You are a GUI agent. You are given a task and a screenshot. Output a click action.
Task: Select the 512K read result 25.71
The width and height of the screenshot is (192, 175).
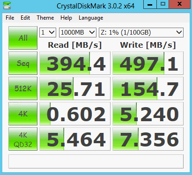[75, 88]
